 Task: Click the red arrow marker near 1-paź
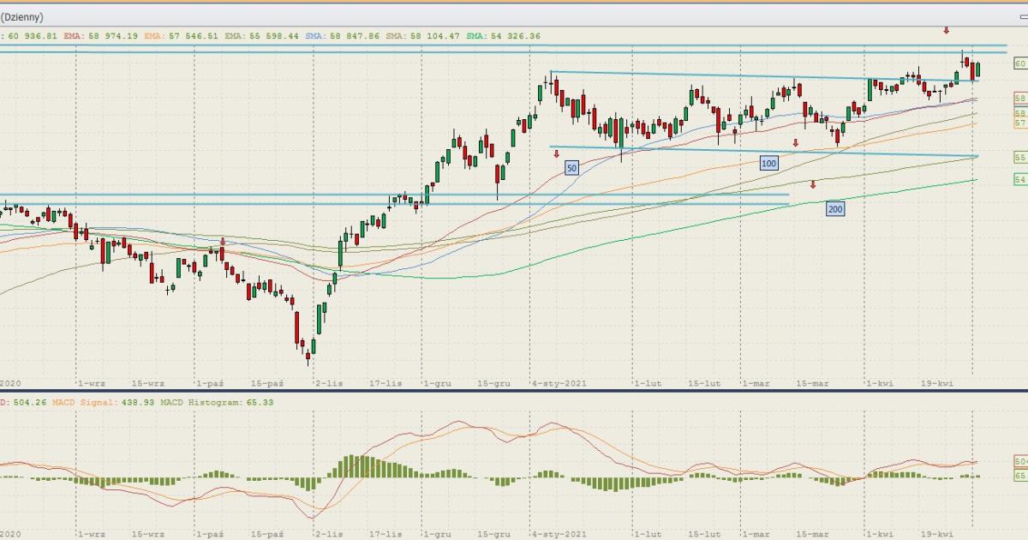coord(223,242)
